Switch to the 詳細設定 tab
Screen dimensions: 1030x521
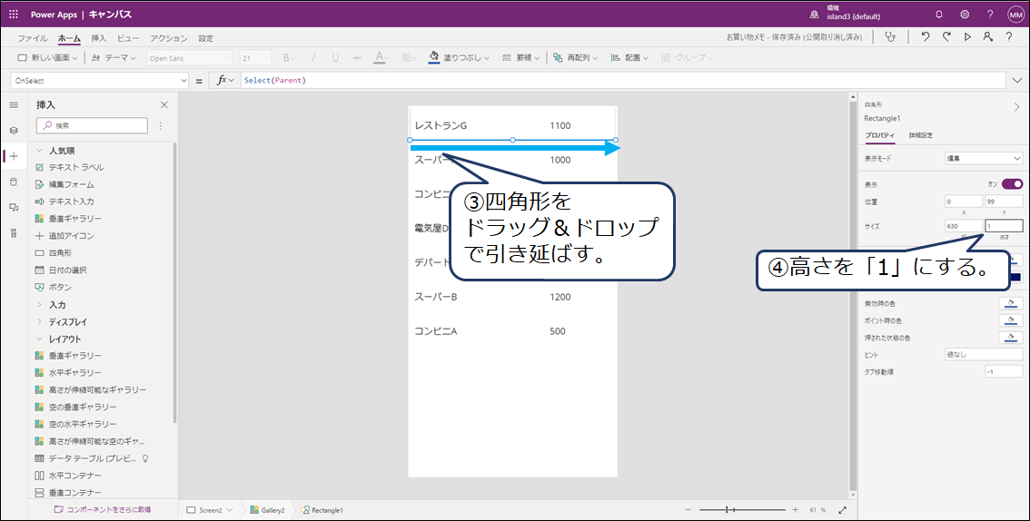point(920,135)
